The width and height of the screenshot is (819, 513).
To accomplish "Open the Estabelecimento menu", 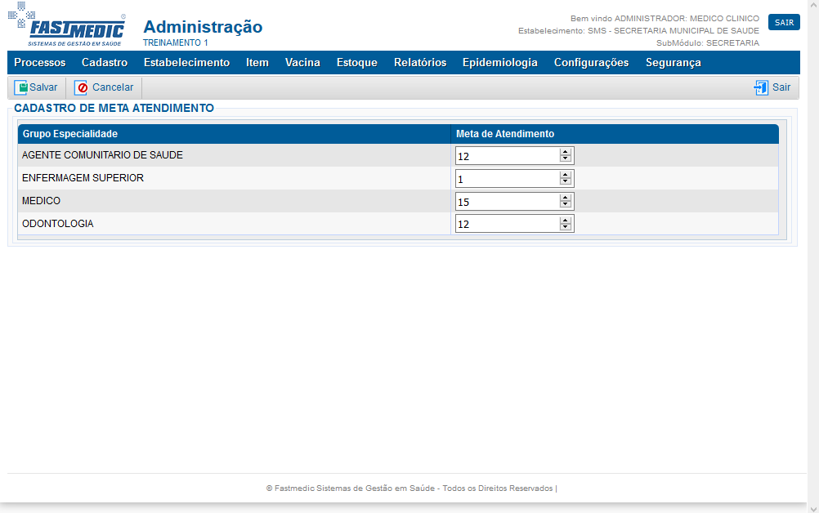I will pyautogui.click(x=186, y=63).
